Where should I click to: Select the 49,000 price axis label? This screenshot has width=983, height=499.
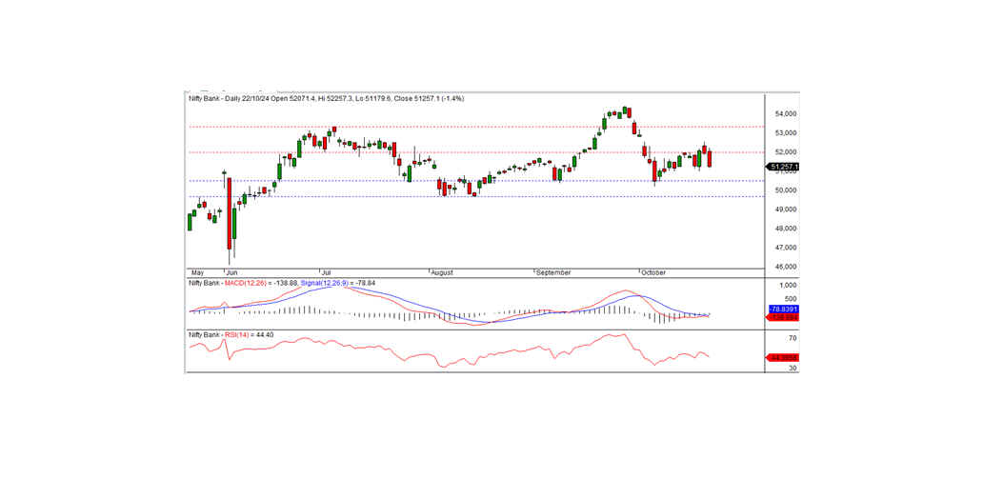[x=786, y=210]
